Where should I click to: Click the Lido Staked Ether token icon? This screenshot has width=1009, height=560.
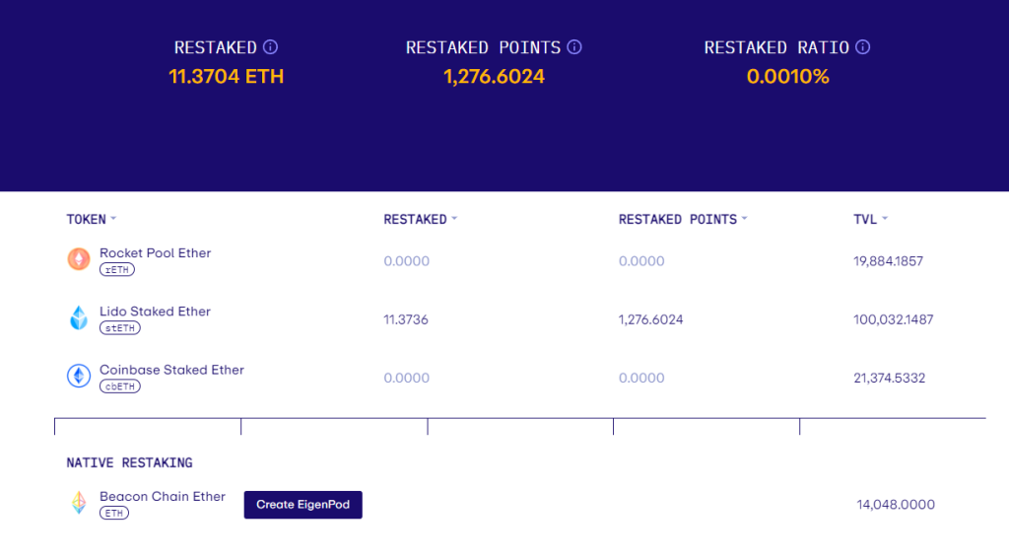click(78, 318)
